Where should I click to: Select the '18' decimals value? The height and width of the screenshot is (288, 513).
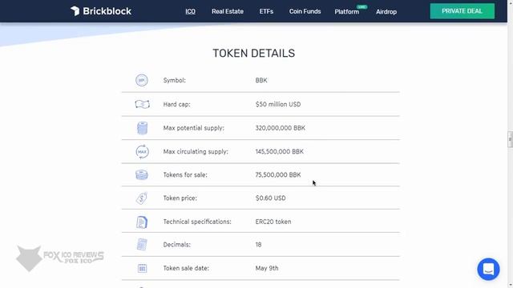[258, 245]
